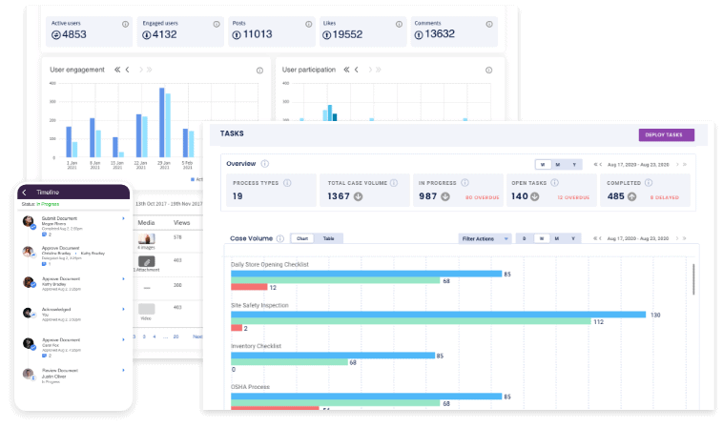Image resolution: width=723 pixels, height=428 pixels.
Task: Expand the Submit Document timeline entry
Action: click(x=124, y=218)
